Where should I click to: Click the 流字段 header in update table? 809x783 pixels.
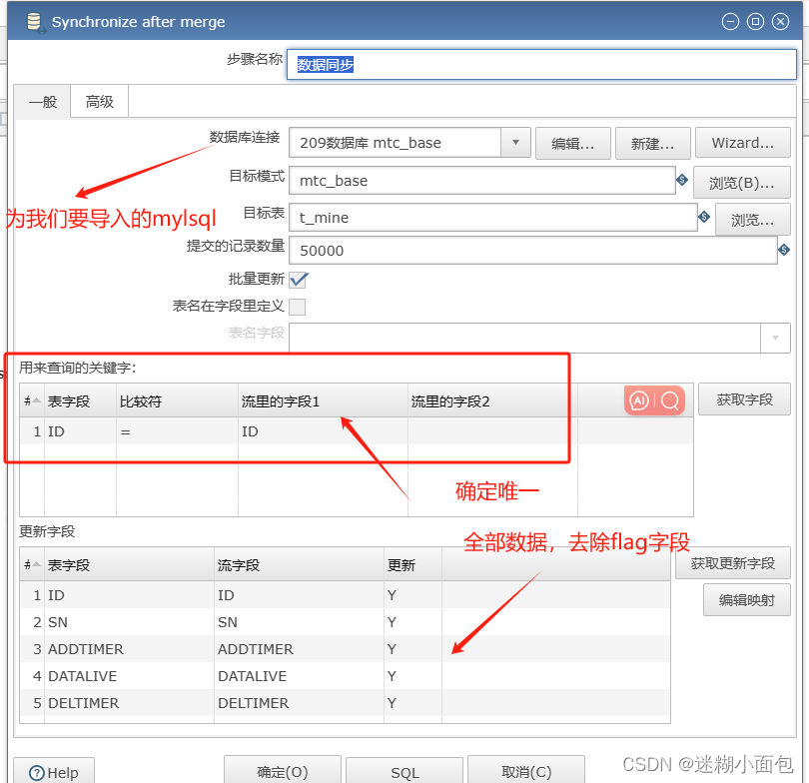tap(300, 565)
